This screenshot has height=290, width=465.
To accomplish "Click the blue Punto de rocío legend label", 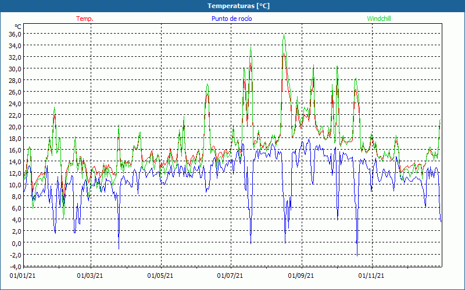I will point(231,19).
